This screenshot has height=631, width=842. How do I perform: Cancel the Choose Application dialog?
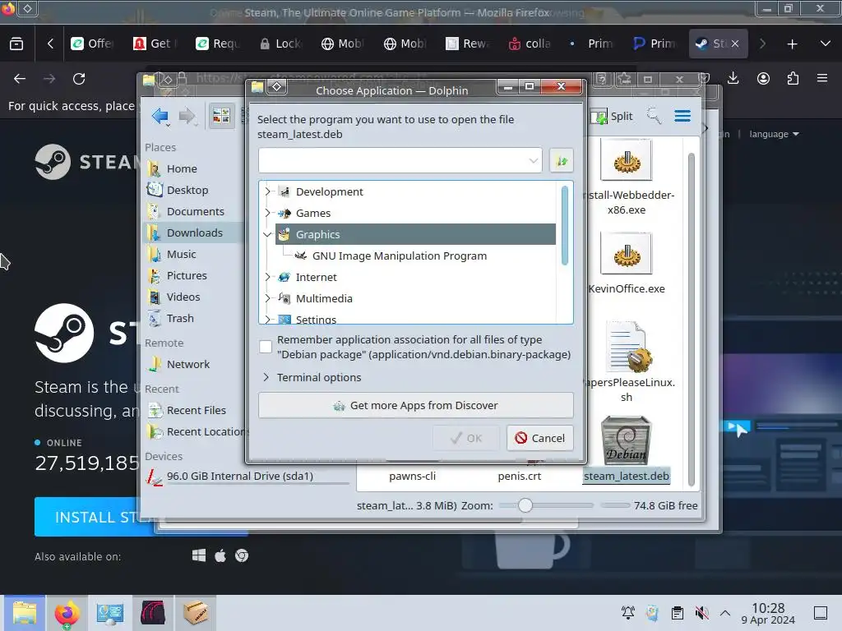click(x=540, y=438)
